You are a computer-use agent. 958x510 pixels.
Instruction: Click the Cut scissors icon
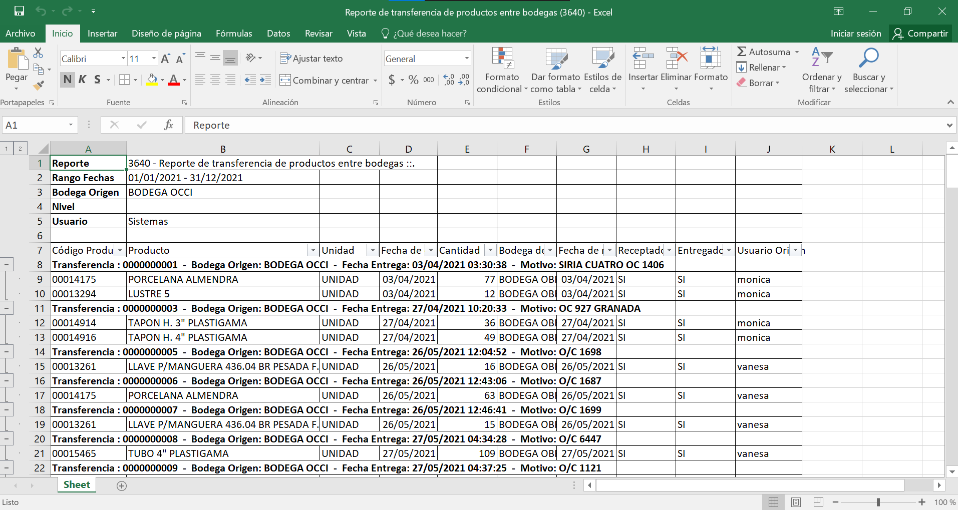click(x=38, y=53)
